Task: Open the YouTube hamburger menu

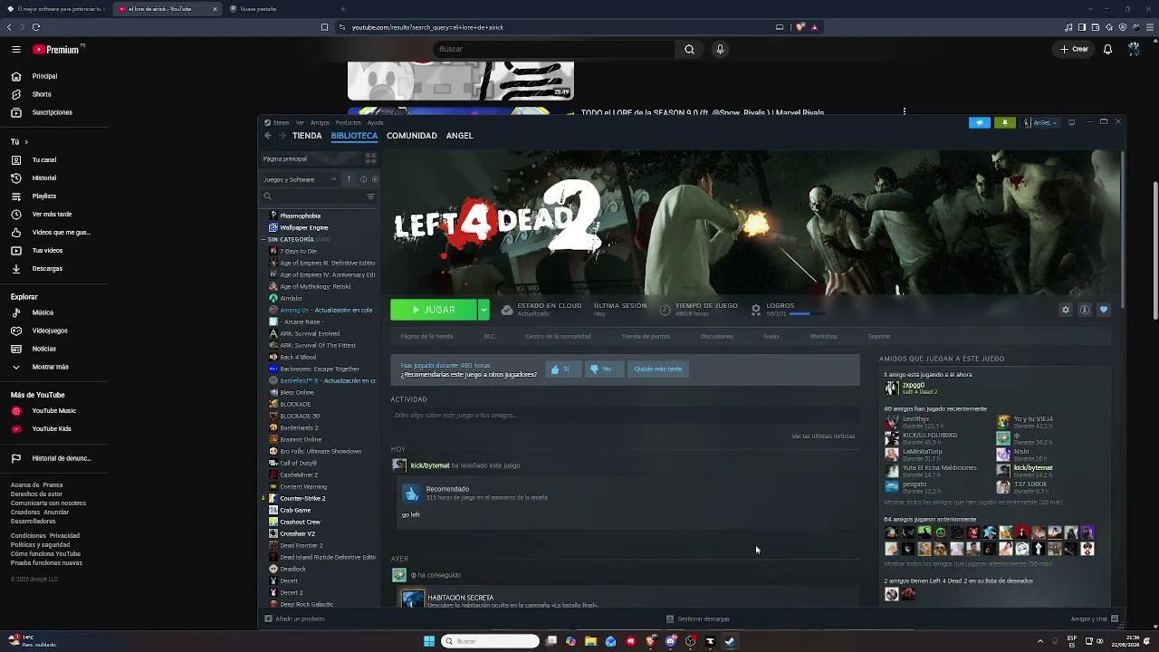Action: pos(16,50)
